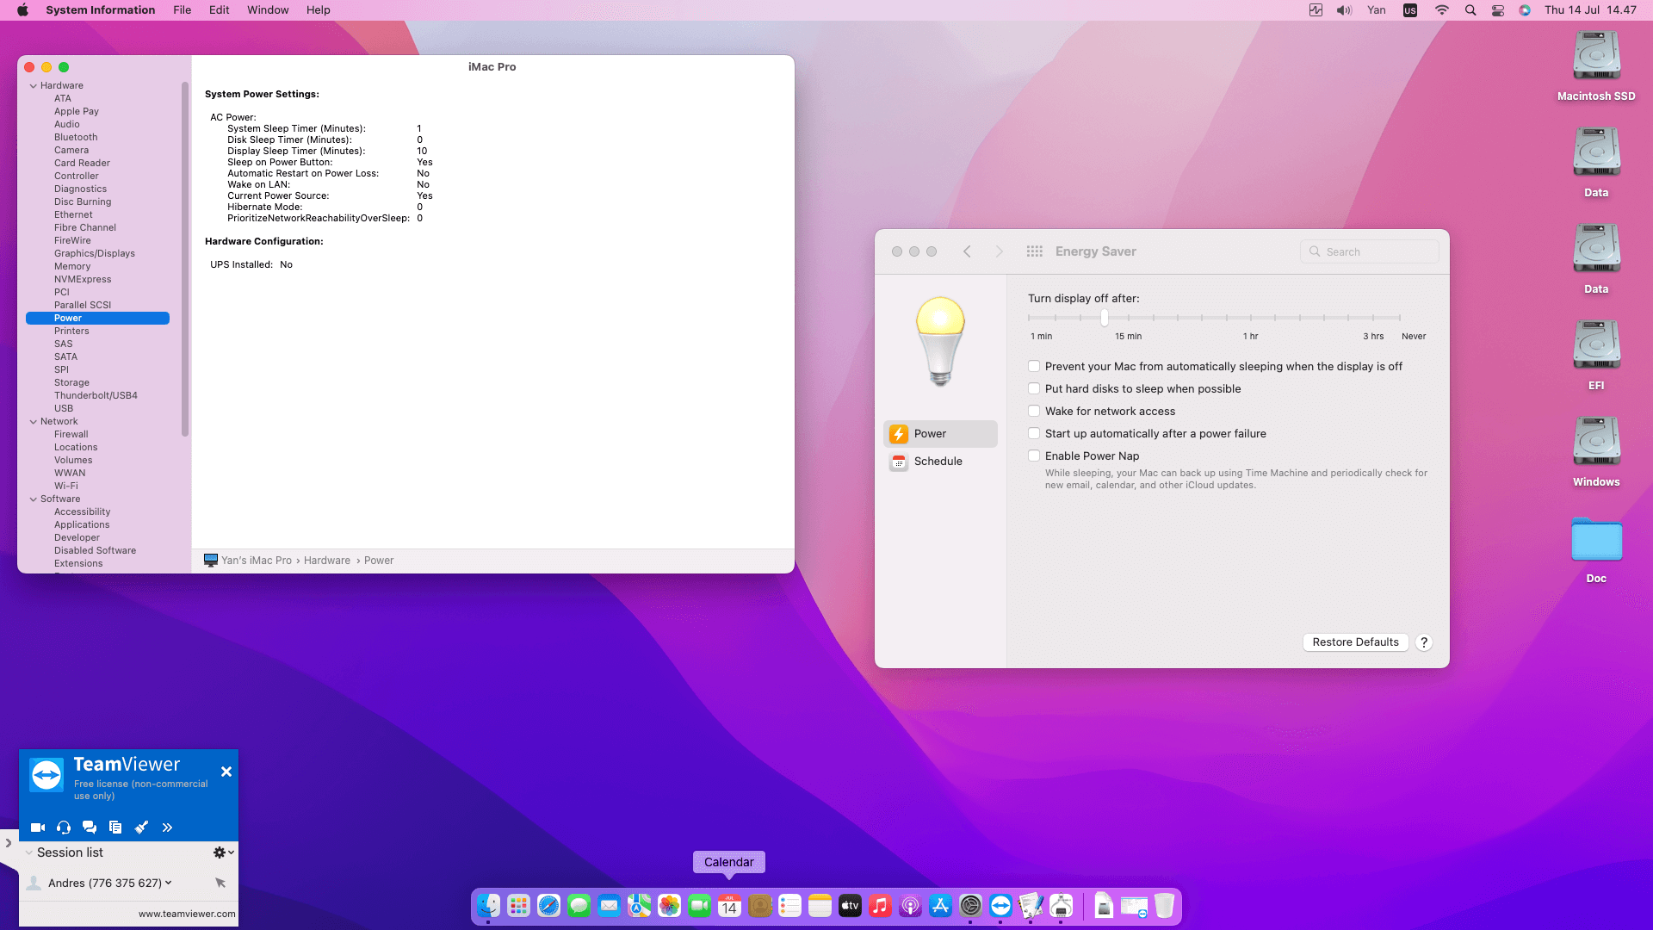
Task: Open App Store from the Dock
Action: [940, 906]
